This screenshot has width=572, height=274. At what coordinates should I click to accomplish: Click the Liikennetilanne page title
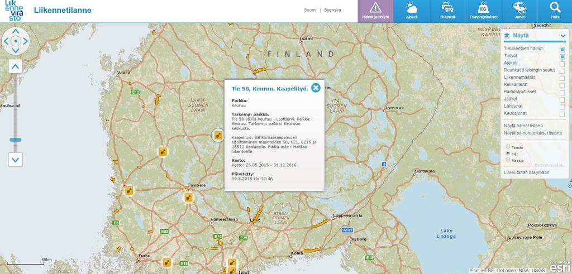[63, 10]
